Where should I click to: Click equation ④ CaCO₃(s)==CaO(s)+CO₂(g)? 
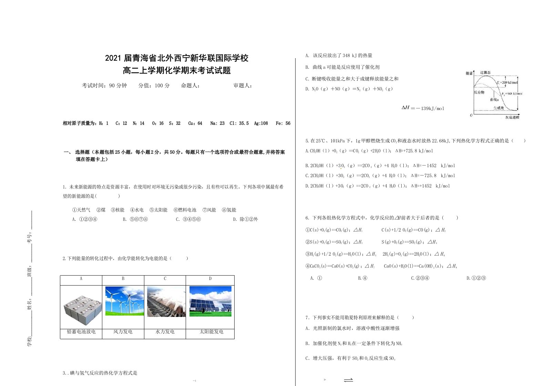click(x=340, y=266)
